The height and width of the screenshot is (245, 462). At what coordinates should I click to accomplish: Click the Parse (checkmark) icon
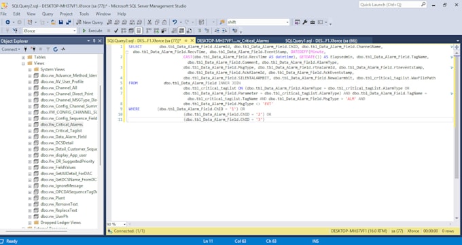pos(116,31)
